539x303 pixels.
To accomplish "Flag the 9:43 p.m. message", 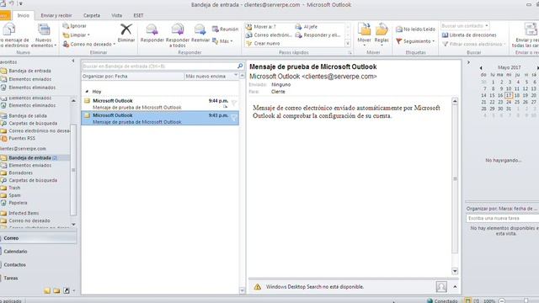I will [234, 118].
